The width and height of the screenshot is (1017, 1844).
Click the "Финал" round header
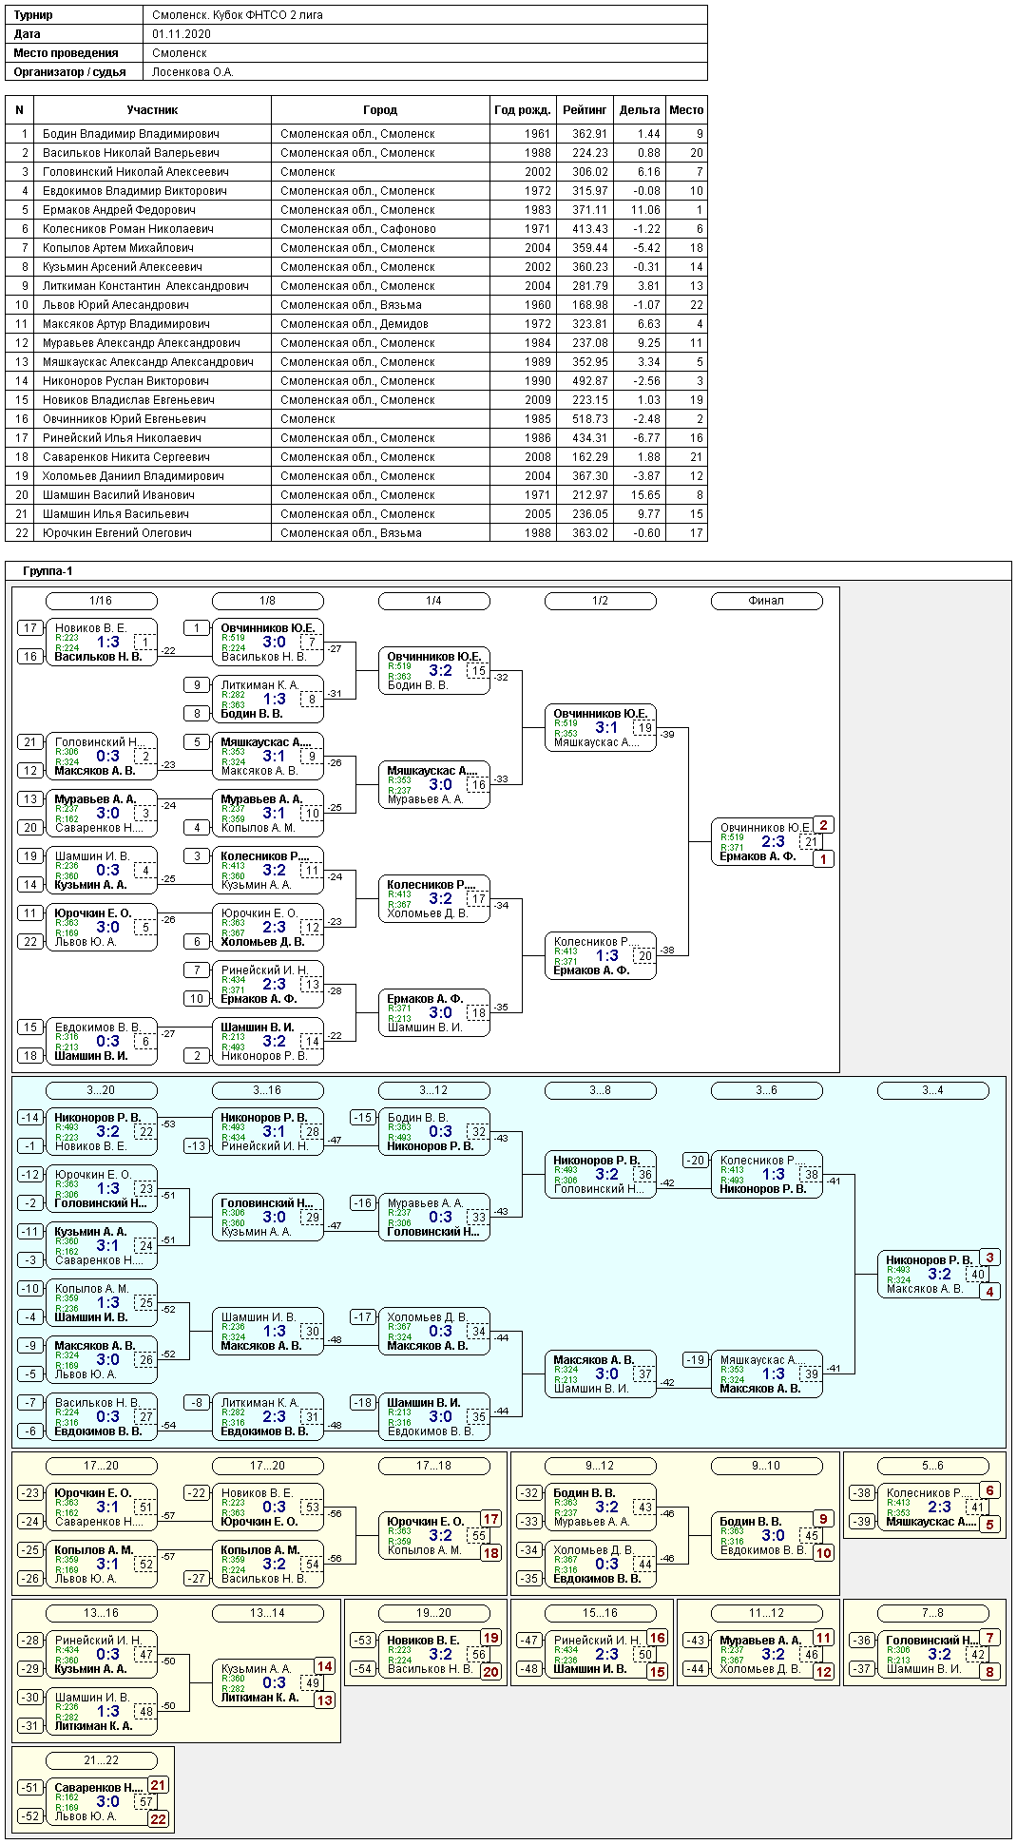pyautogui.click(x=766, y=601)
